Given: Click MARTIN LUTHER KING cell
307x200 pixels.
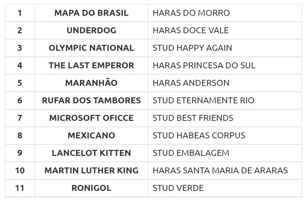Looking at the screenshot, I should (x=91, y=170).
